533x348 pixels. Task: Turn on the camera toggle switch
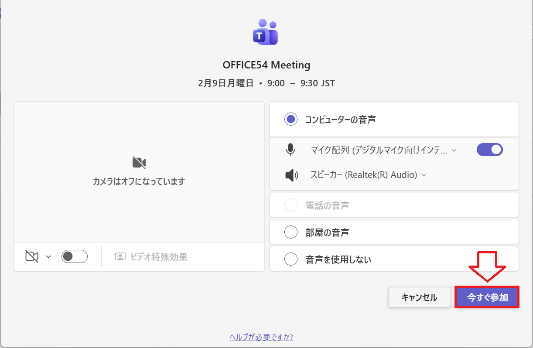coord(75,256)
